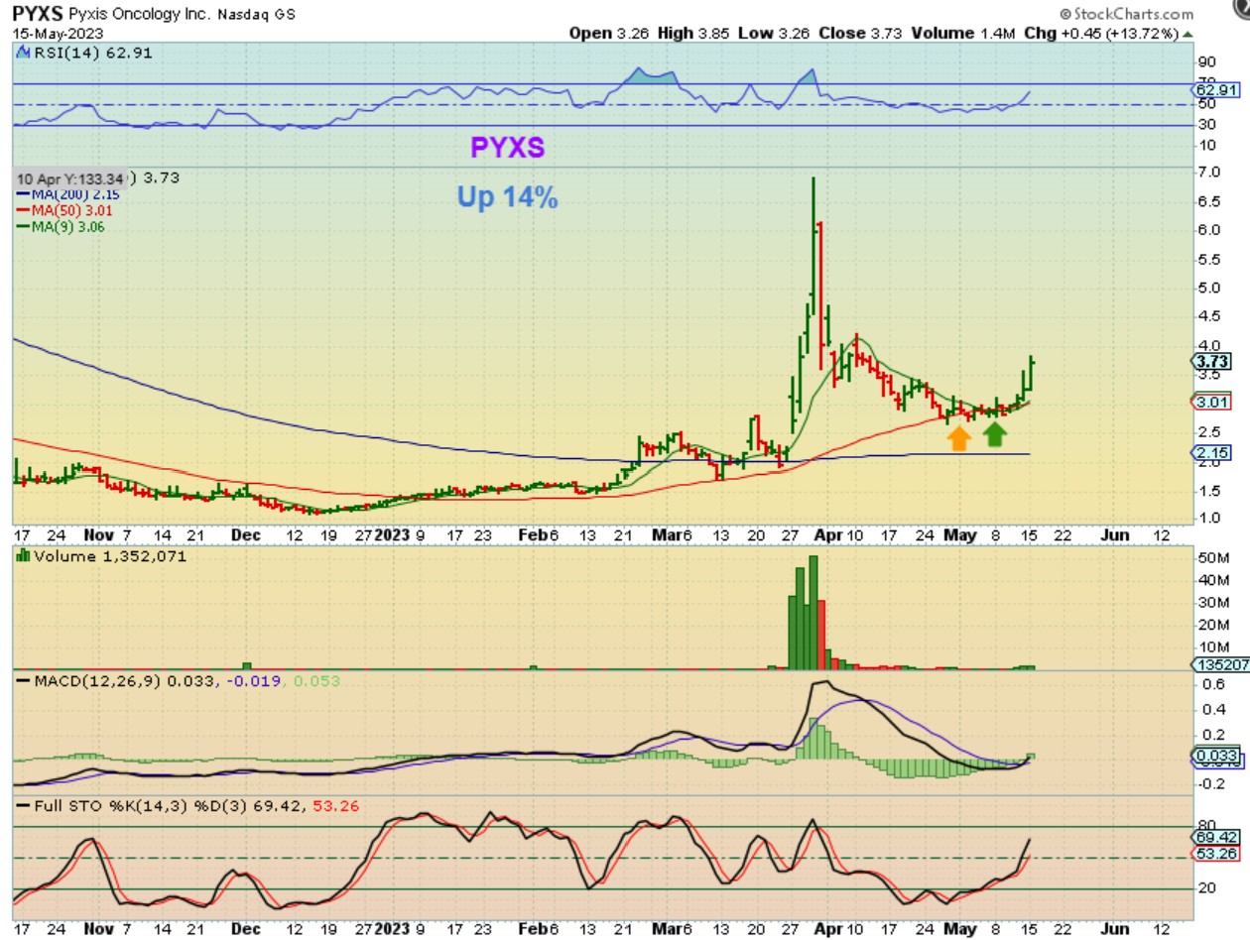Viewport: 1250px width, 940px height.
Task: Click the bold PYXS ticker in the header
Action: coord(40,15)
